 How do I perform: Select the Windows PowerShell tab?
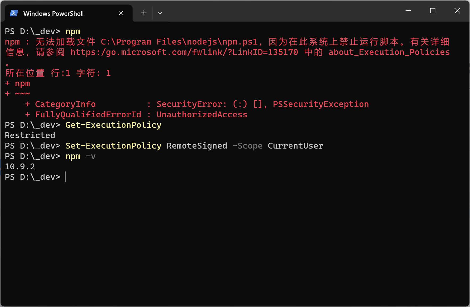pos(69,13)
